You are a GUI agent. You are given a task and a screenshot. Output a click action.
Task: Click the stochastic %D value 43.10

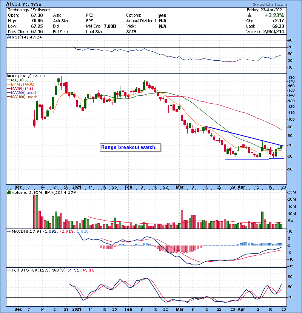pos(88,270)
